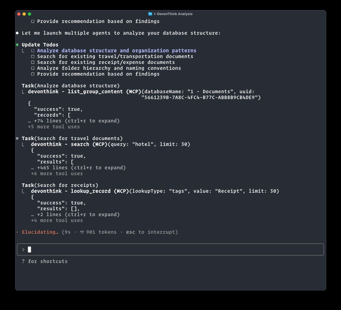Click the 'query: "hotel"' search argument
This screenshot has height=310, width=341.
[132, 144]
